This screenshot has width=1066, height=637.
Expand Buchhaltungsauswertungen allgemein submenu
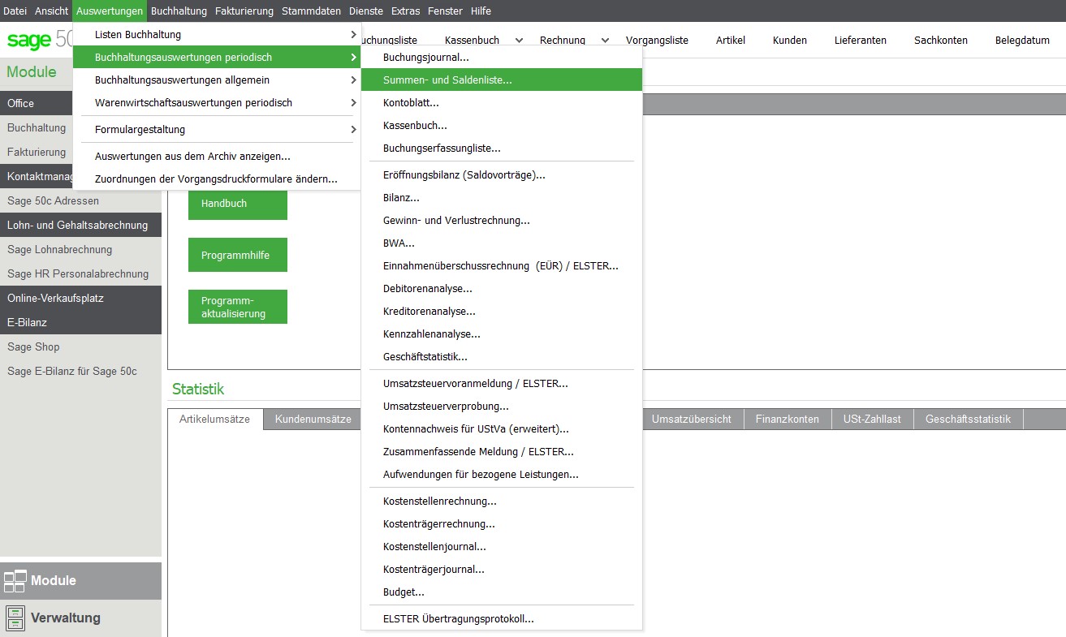click(x=217, y=80)
